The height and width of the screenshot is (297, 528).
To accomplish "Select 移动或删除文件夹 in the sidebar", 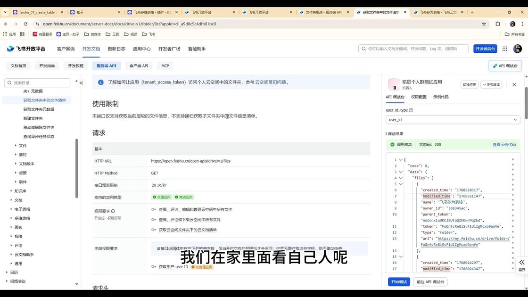I will (x=38, y=127).
